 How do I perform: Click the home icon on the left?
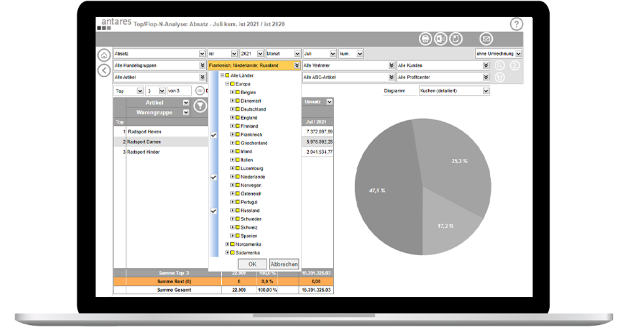[104, 55]
